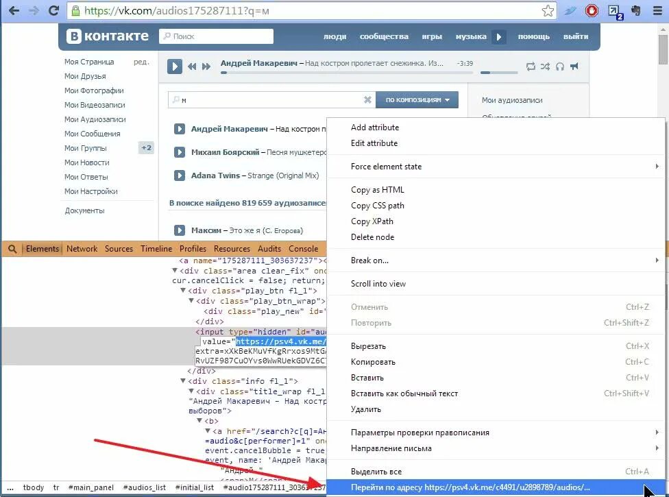The image size is (669, 497).
Task: Click the red stop-hand extension icon
Action: pos(592,11)
